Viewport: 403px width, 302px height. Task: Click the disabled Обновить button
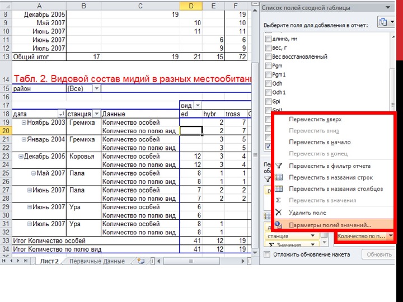point(378,254)
